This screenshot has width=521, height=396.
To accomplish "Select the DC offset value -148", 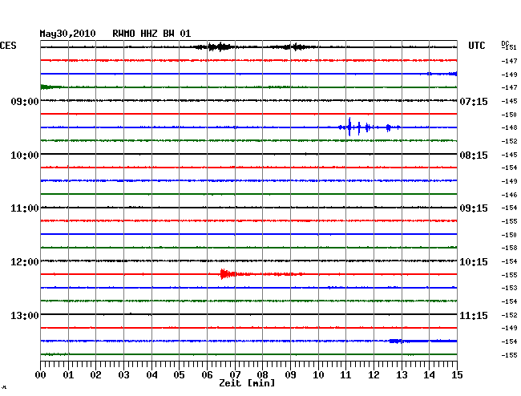I will click(x=509, y=127).
